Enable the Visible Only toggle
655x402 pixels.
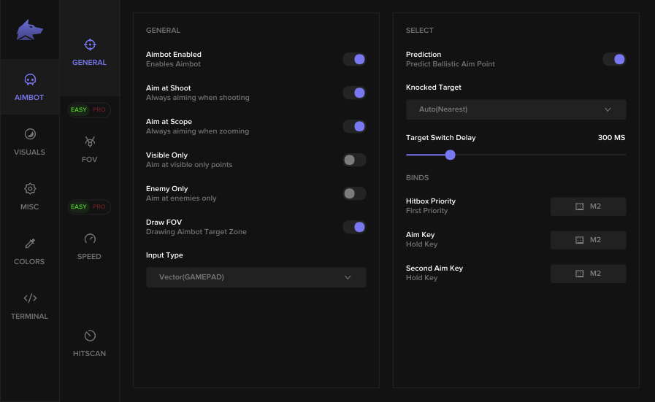pos(354,160)
